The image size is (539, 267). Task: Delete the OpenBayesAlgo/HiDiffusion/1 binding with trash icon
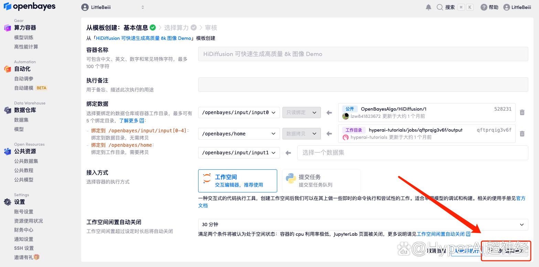tap(522, 112)
